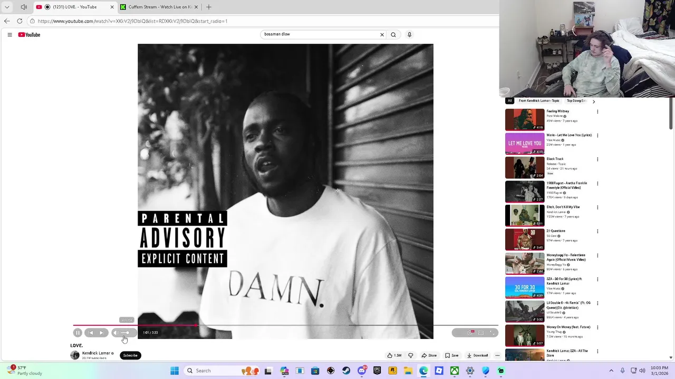Screen dimensions: 675x379
Task: Open options for Bitch, Don't Kill My Vibe
Action: point(597,207)
